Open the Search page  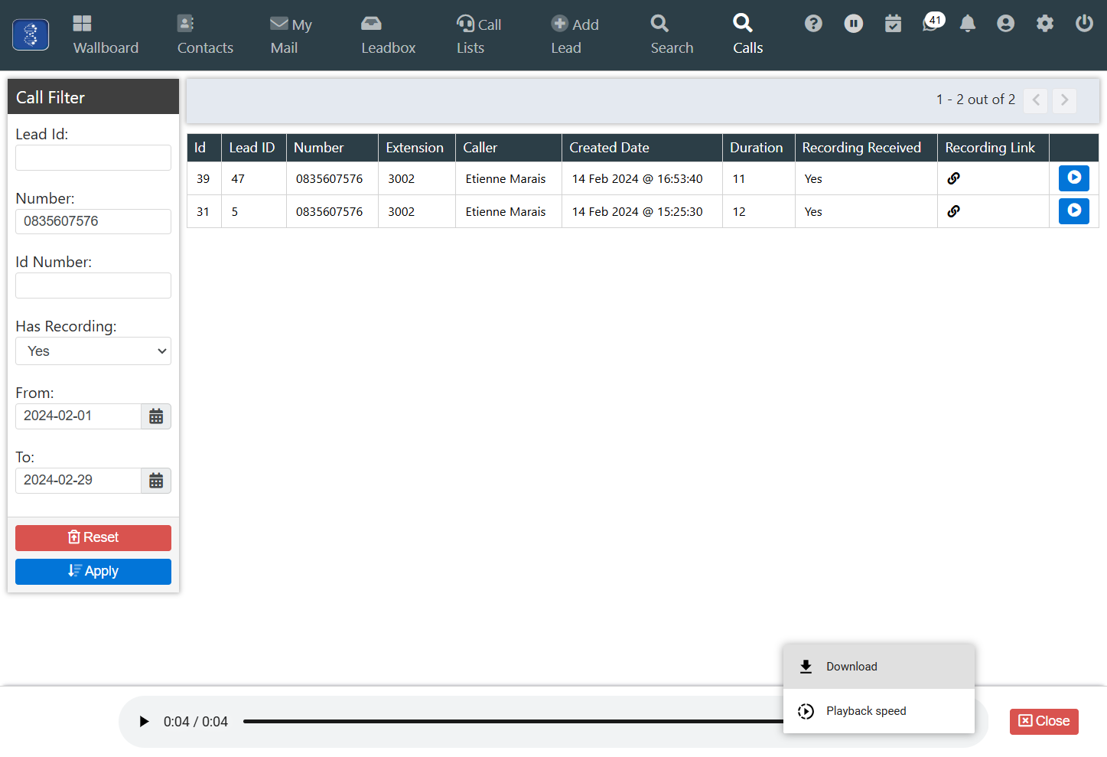click(672, 35)
